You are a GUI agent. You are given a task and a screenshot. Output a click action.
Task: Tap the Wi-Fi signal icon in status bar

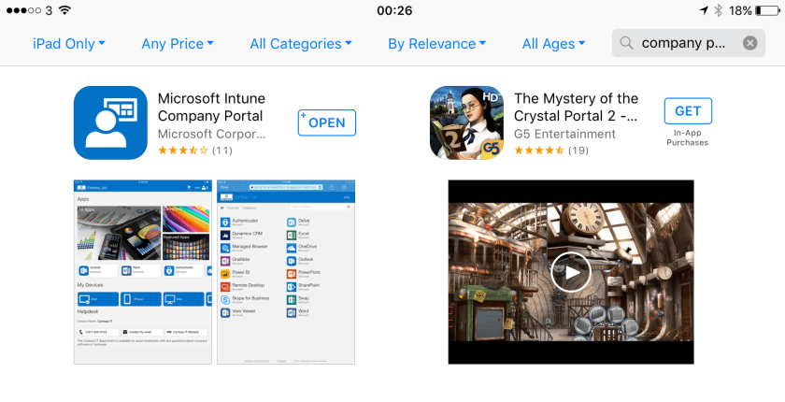click(64, 10)
